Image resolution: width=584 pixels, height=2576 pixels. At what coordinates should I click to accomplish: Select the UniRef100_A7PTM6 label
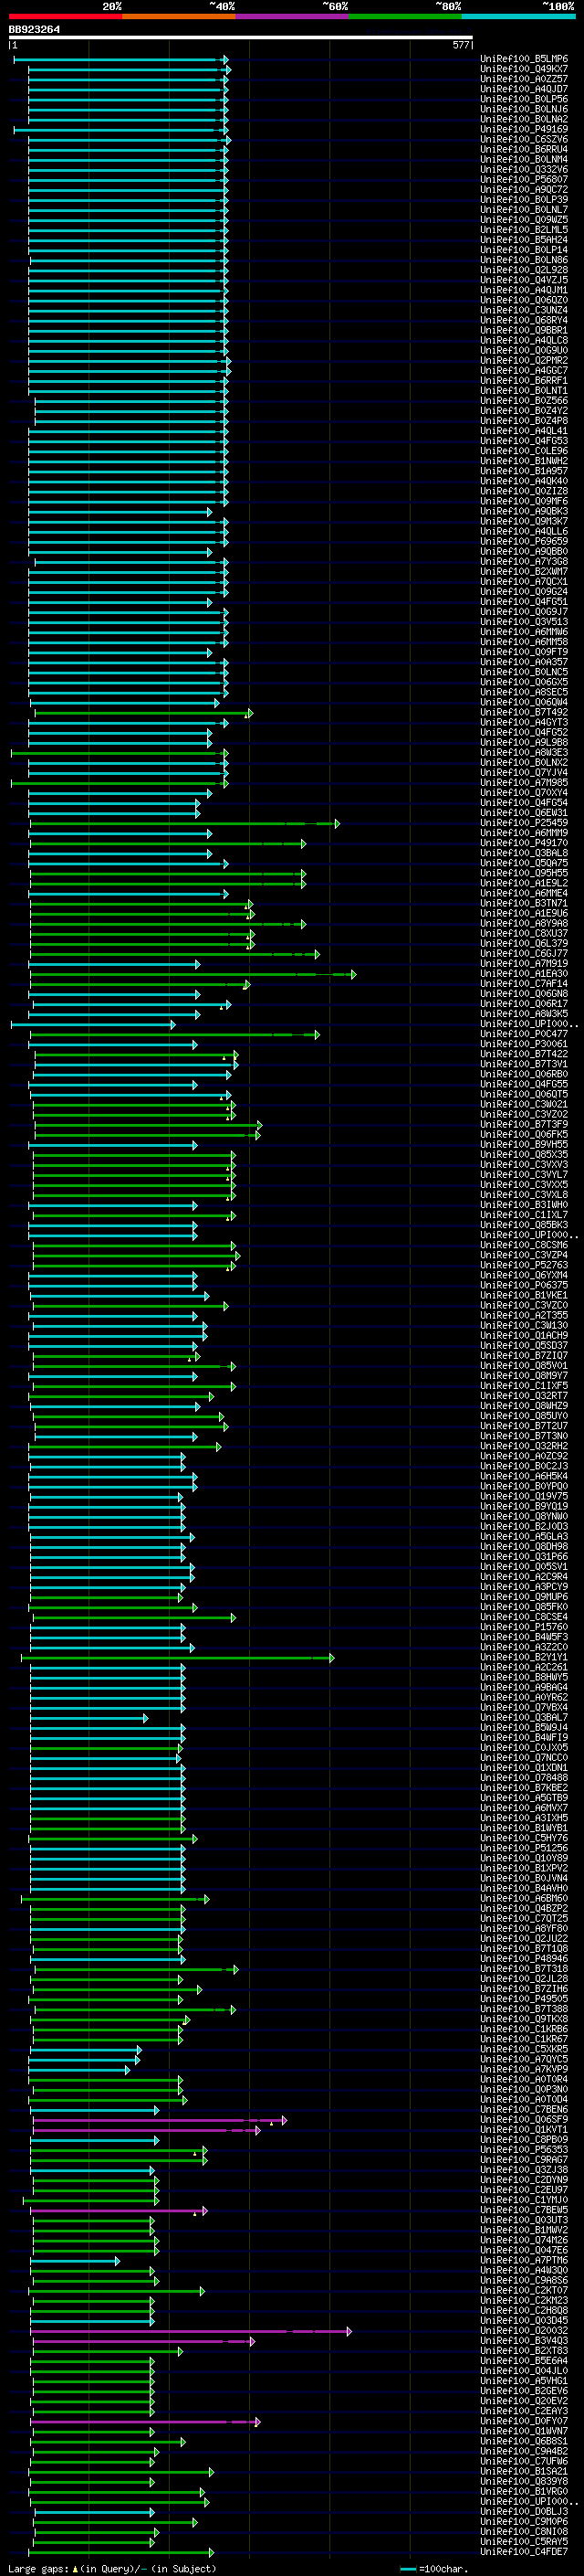(x=524, y=2260)
